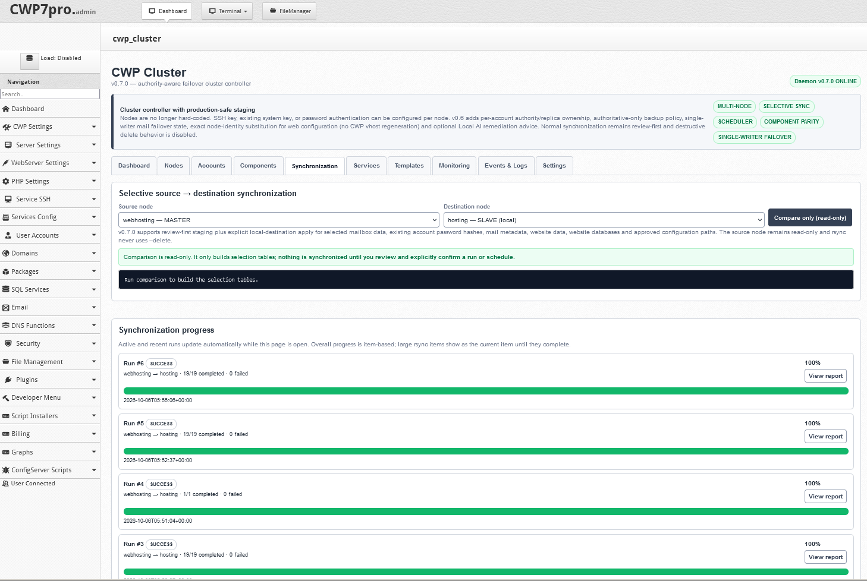Click the server load database icon
This screenshot has height=581, width=867.
tap(30, 59)
